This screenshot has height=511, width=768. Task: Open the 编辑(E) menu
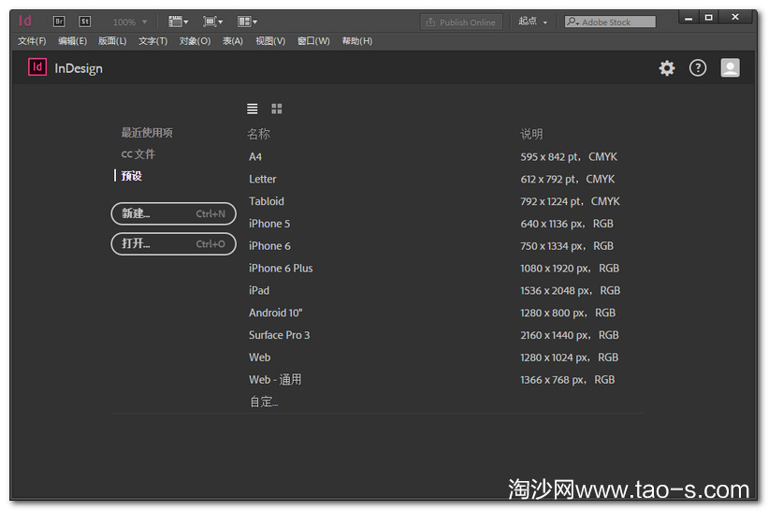72,41
